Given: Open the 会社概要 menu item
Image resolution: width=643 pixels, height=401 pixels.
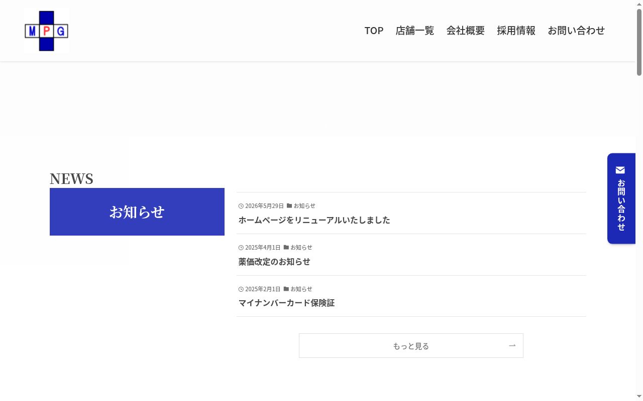Looking at the screenshot, I should pyautogui.click(x=466, y=31).
